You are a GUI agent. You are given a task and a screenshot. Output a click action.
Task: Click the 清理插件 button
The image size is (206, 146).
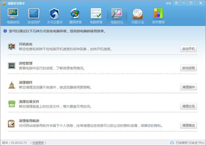point(188,87)
